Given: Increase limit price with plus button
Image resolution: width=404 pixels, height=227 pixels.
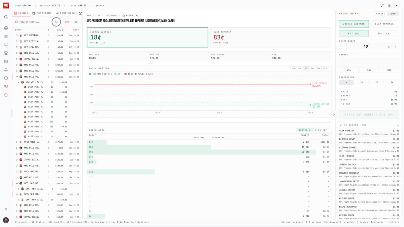Looking at the screenshot, I should tap(395, 47).
